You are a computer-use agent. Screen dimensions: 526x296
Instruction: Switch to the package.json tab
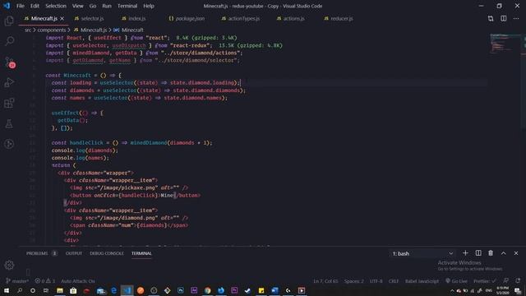tap(187, 18)
